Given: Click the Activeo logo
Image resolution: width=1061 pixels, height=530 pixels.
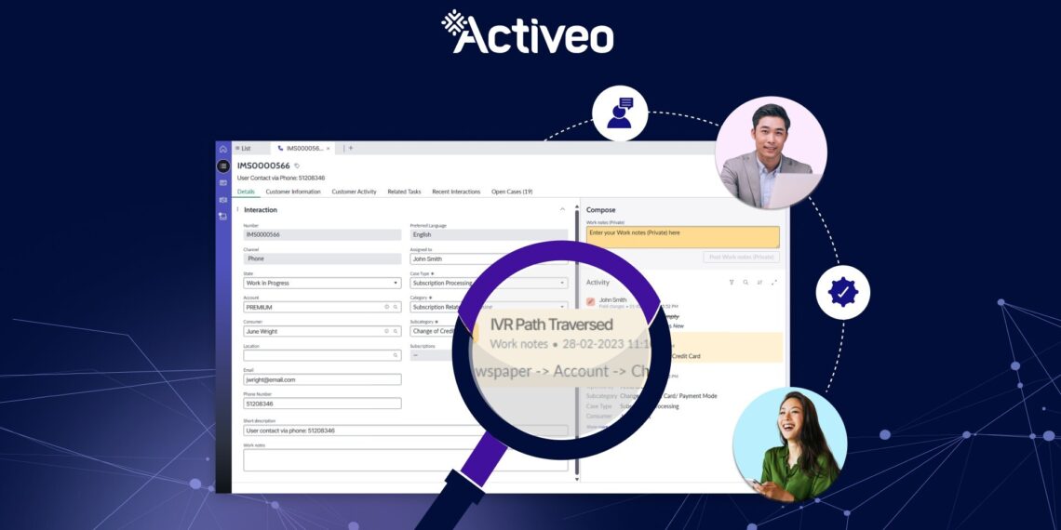Looking at the screenshot, I should (x=527, y=32).
